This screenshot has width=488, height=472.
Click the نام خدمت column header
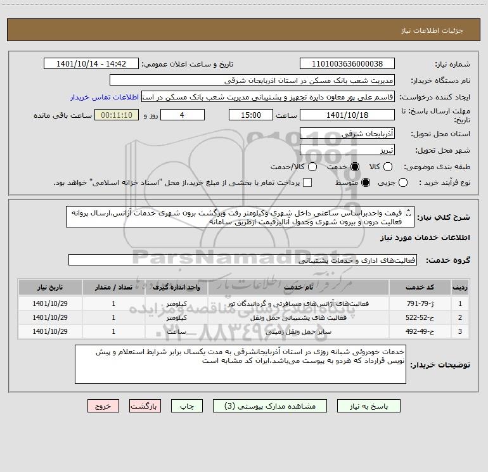point(299,287)
